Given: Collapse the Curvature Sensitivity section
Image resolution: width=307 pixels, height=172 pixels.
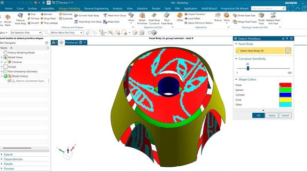Looking at the screenshot, I should click(x=236, y=59).
